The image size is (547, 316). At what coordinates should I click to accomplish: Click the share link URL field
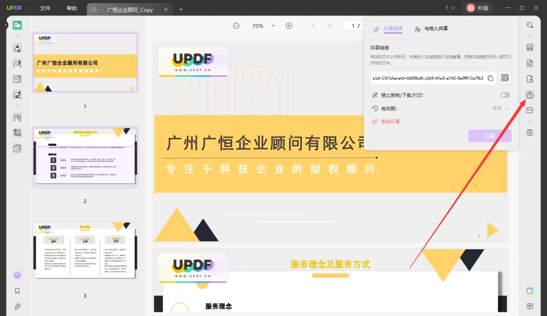(428, 78)
